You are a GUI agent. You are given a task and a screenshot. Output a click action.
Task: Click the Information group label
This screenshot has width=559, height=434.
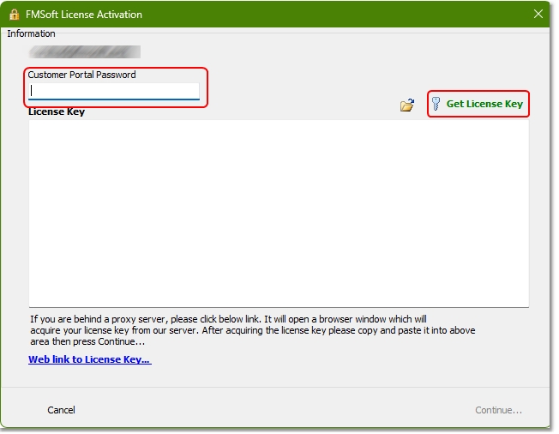[31, 33]
